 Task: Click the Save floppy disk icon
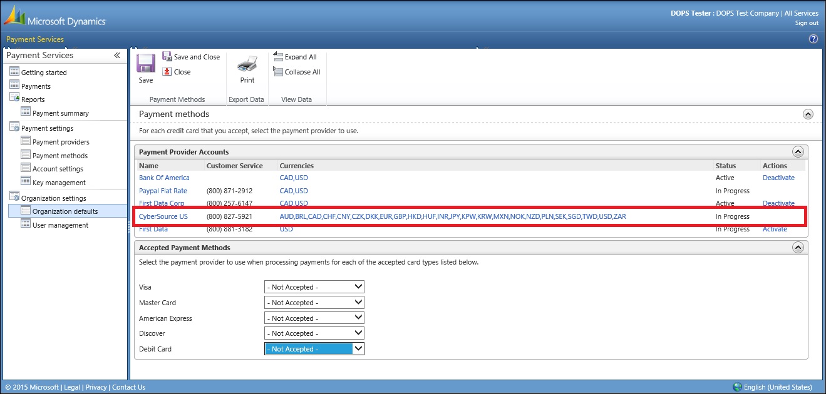[x=145, y=64]
